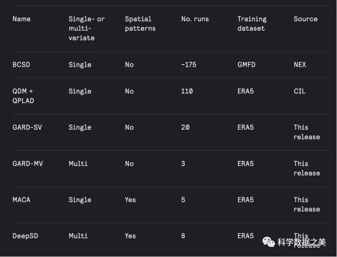Select the BCSD row name
This screenshot has height=257, width=337.
coord(21,65)
